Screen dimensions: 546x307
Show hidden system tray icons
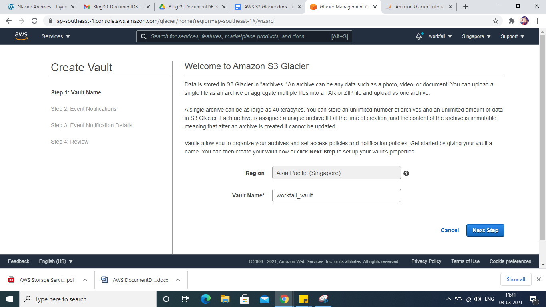click(x=448, y=299)
